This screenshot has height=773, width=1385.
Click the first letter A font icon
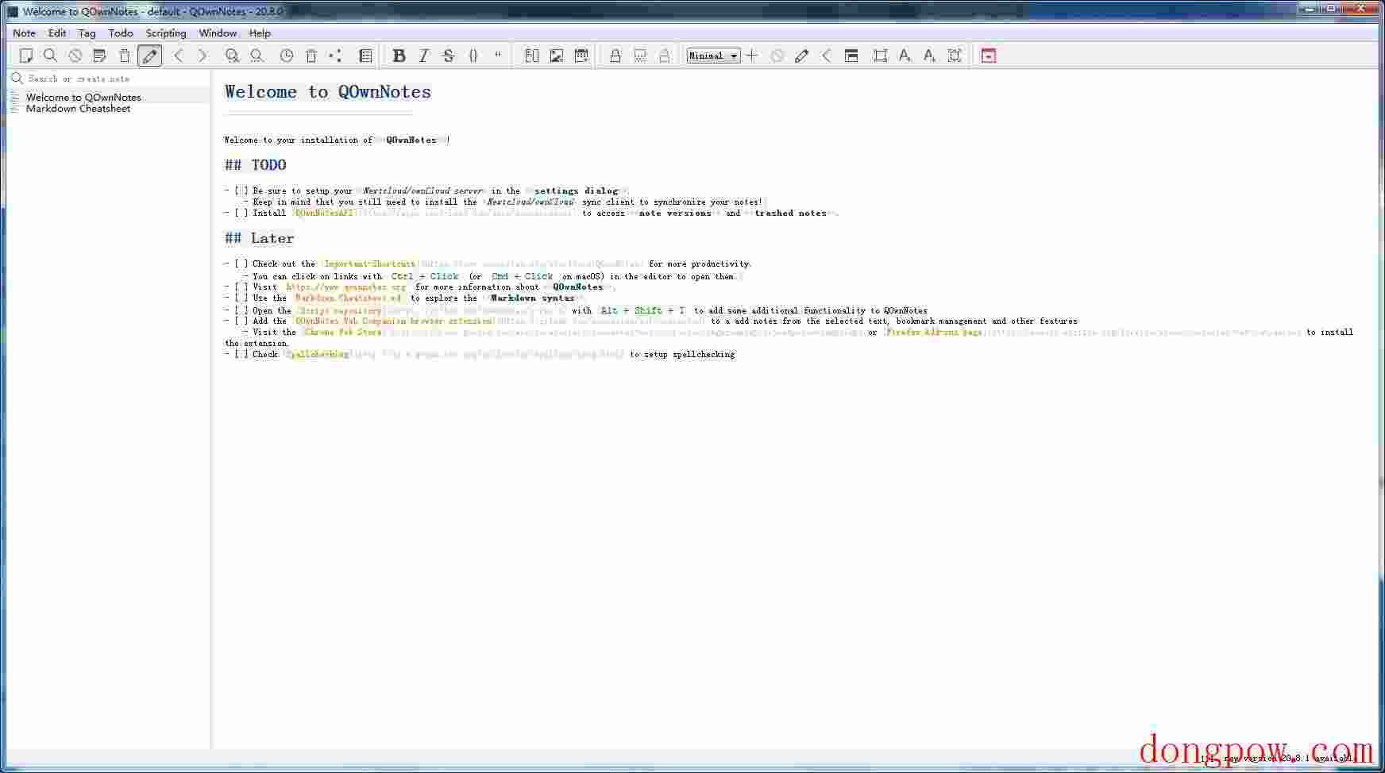coord(905,56)
